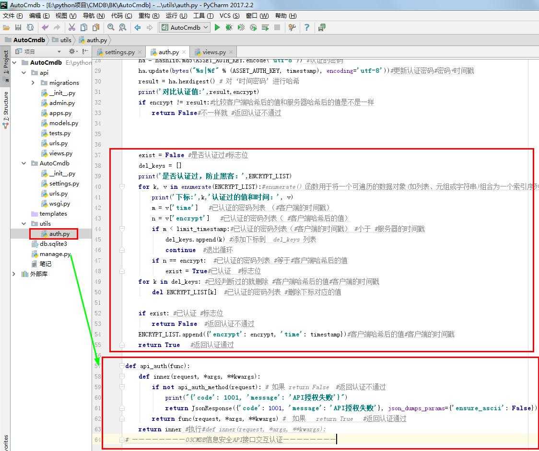Open Help with the question mark icon
The width and height of the screenshot is (539, 451).
[306, 27]
